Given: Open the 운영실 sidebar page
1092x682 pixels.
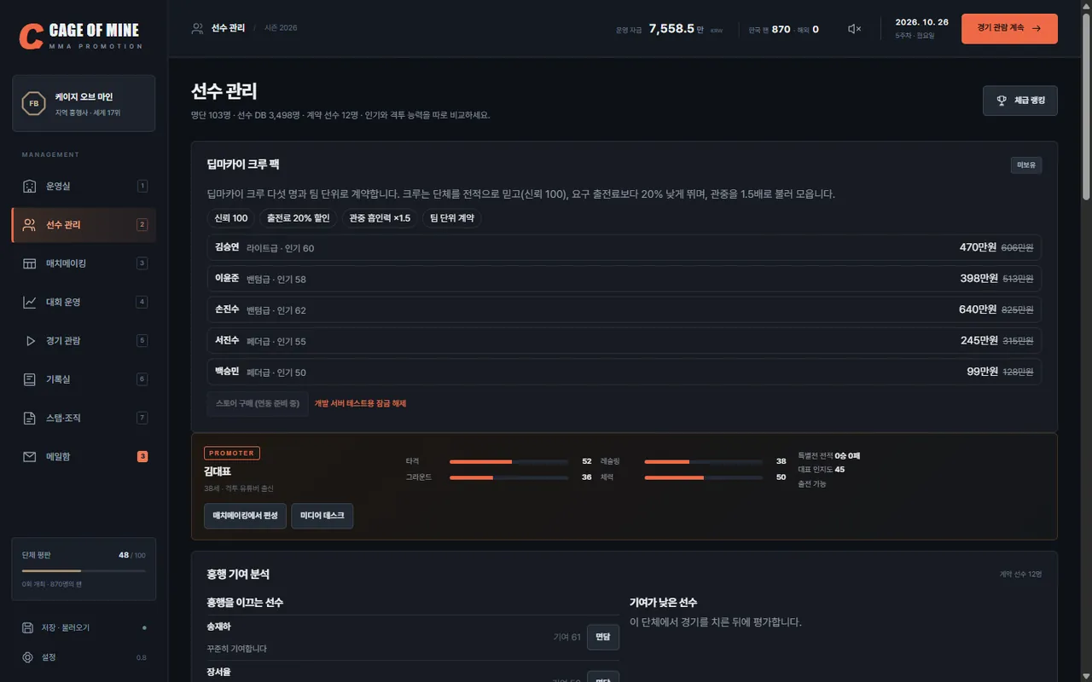Looking at the screenshot, I should (x=84, y=186).
